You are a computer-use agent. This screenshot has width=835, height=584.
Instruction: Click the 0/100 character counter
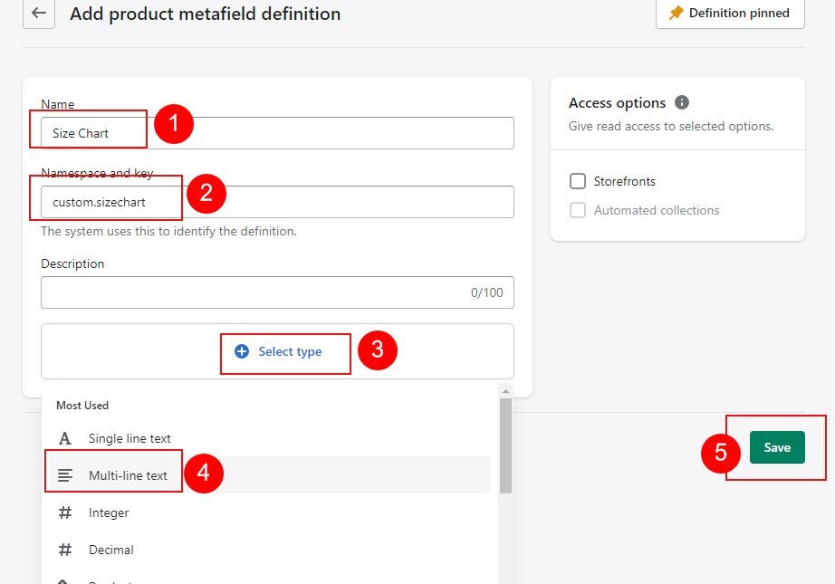(486, 292)
